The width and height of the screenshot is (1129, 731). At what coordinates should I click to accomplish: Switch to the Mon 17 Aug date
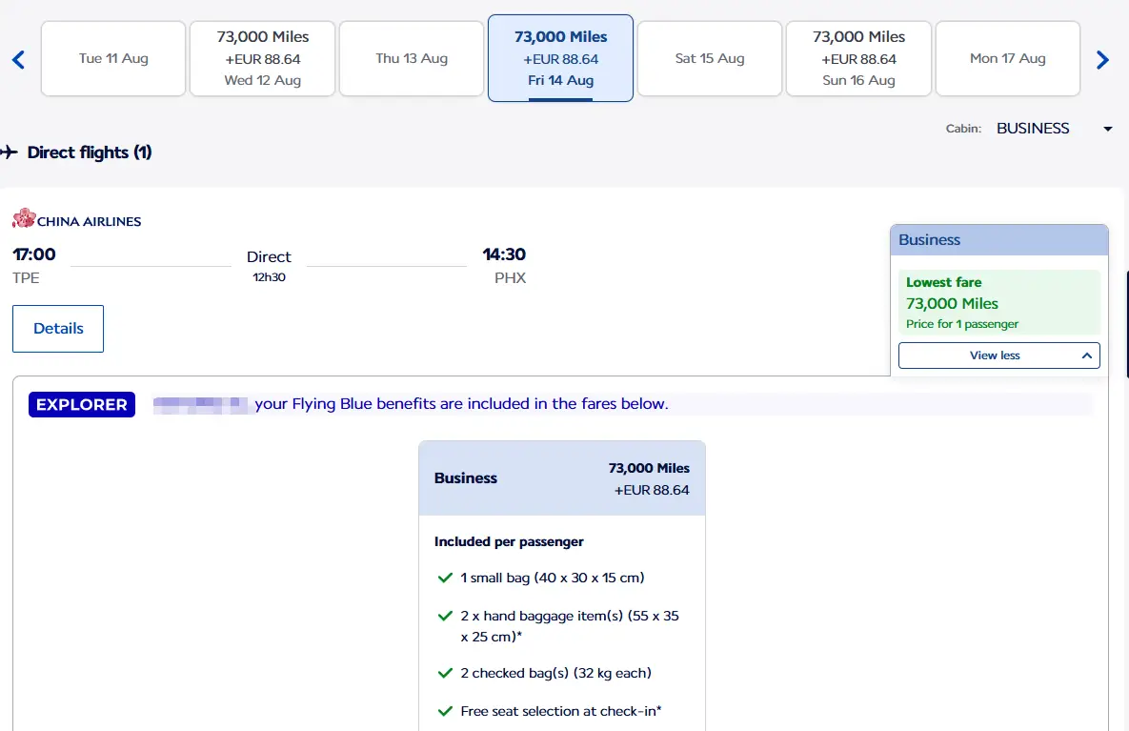pos(1007,59)
